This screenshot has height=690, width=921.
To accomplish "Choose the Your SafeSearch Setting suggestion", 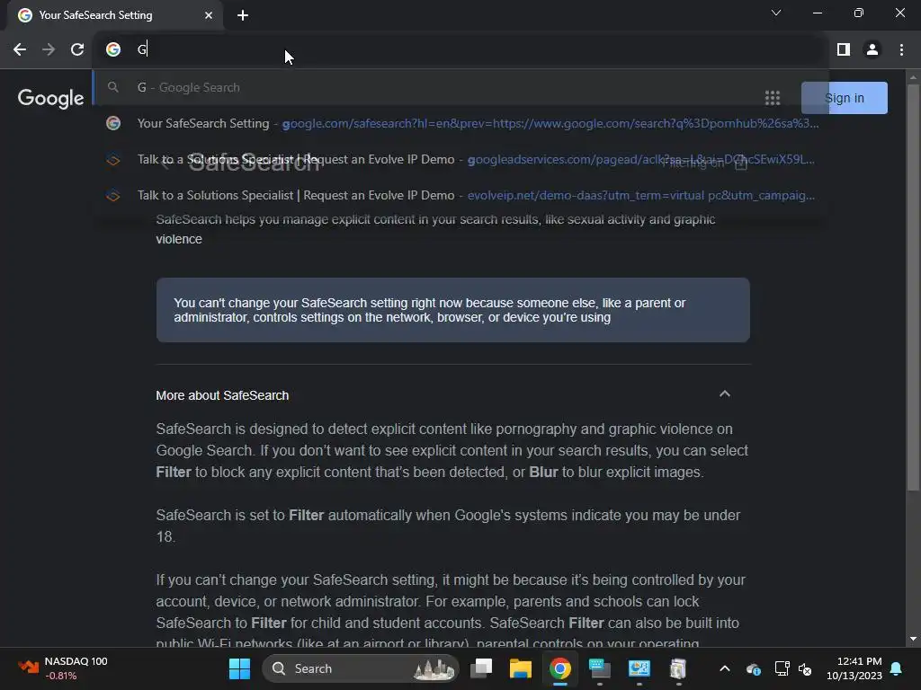I will click(461, 123).
